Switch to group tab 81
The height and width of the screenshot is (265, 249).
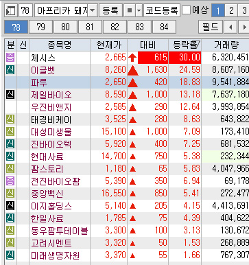coord(90,27)
